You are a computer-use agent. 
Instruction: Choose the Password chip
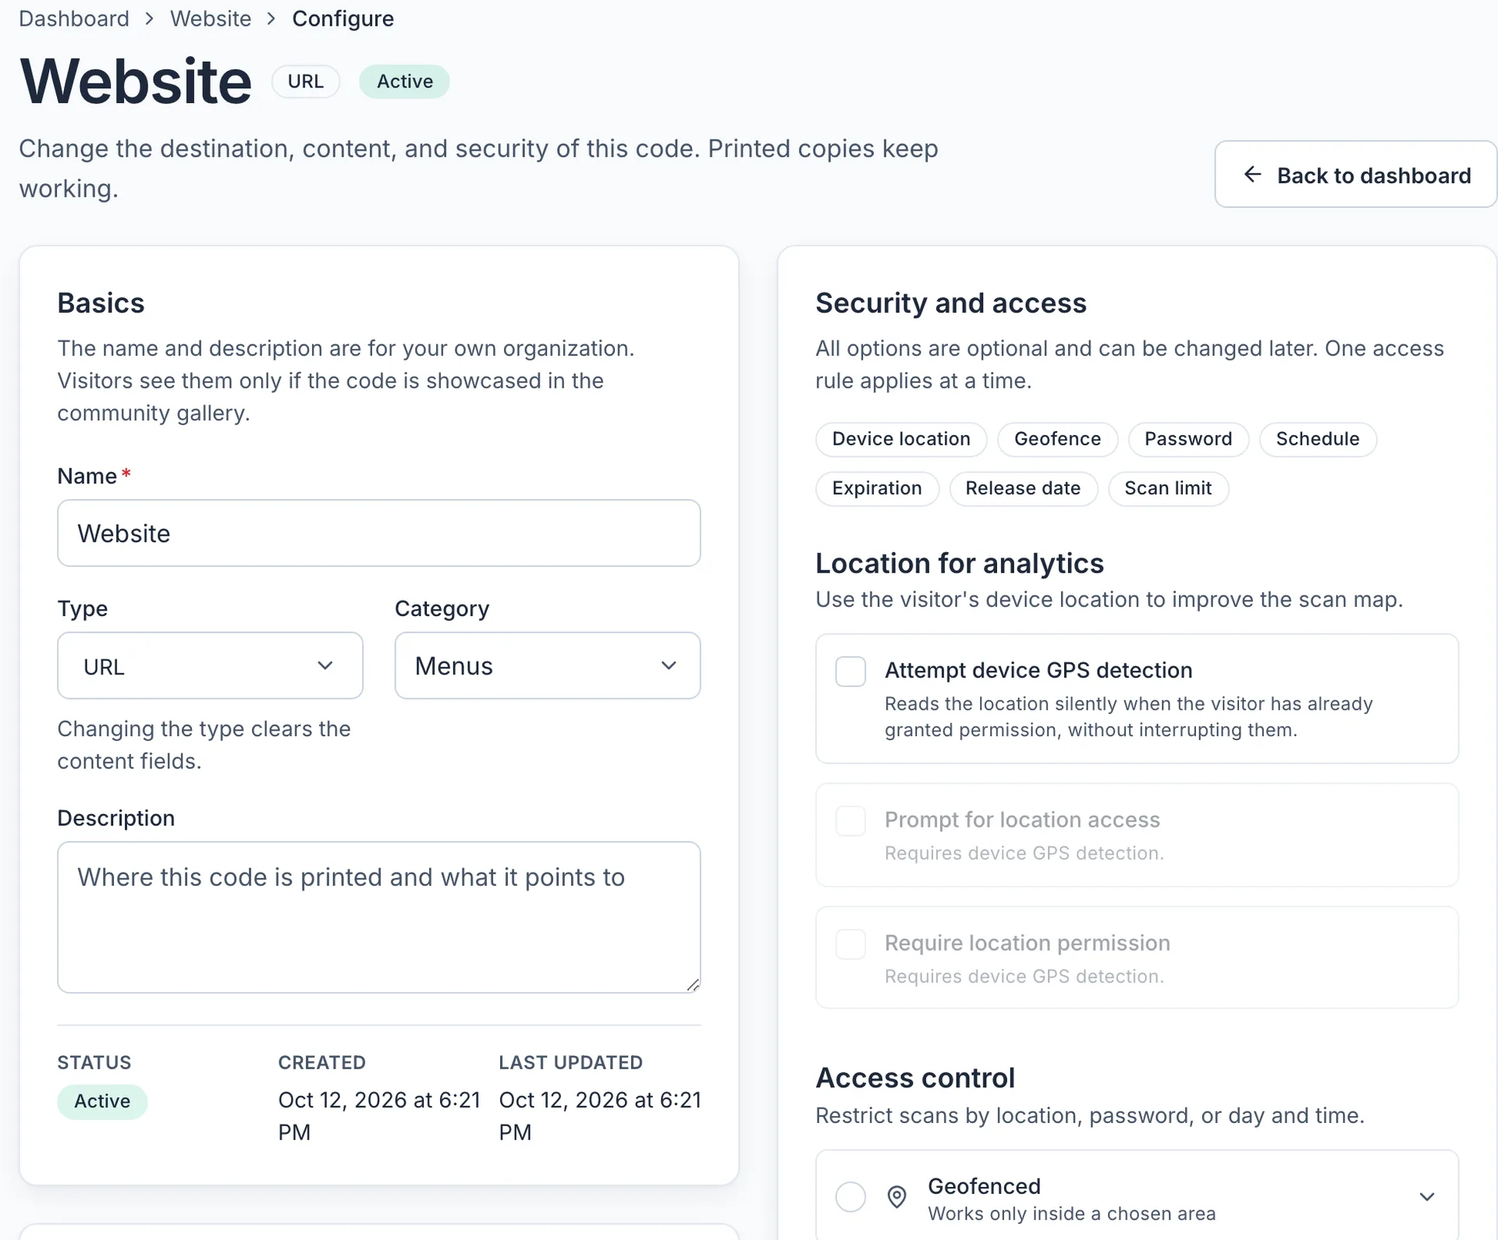(1188, 439)
